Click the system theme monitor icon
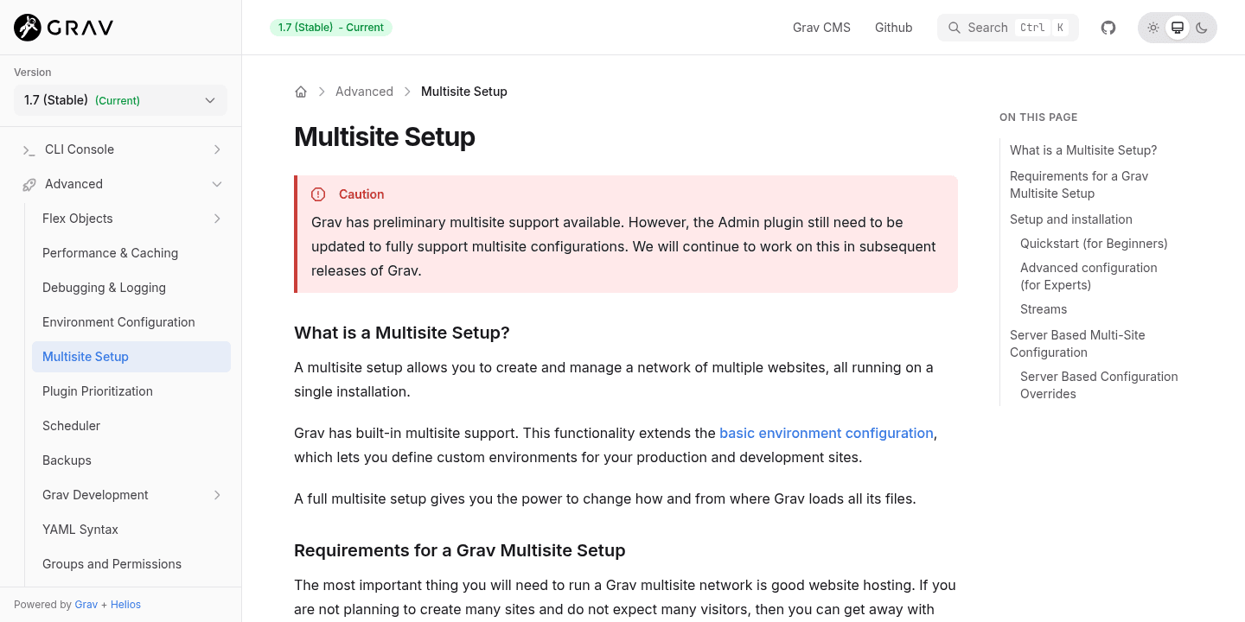Image resolution: width=1245 pixels, height=622 pixels. [x=1177, y=27]
